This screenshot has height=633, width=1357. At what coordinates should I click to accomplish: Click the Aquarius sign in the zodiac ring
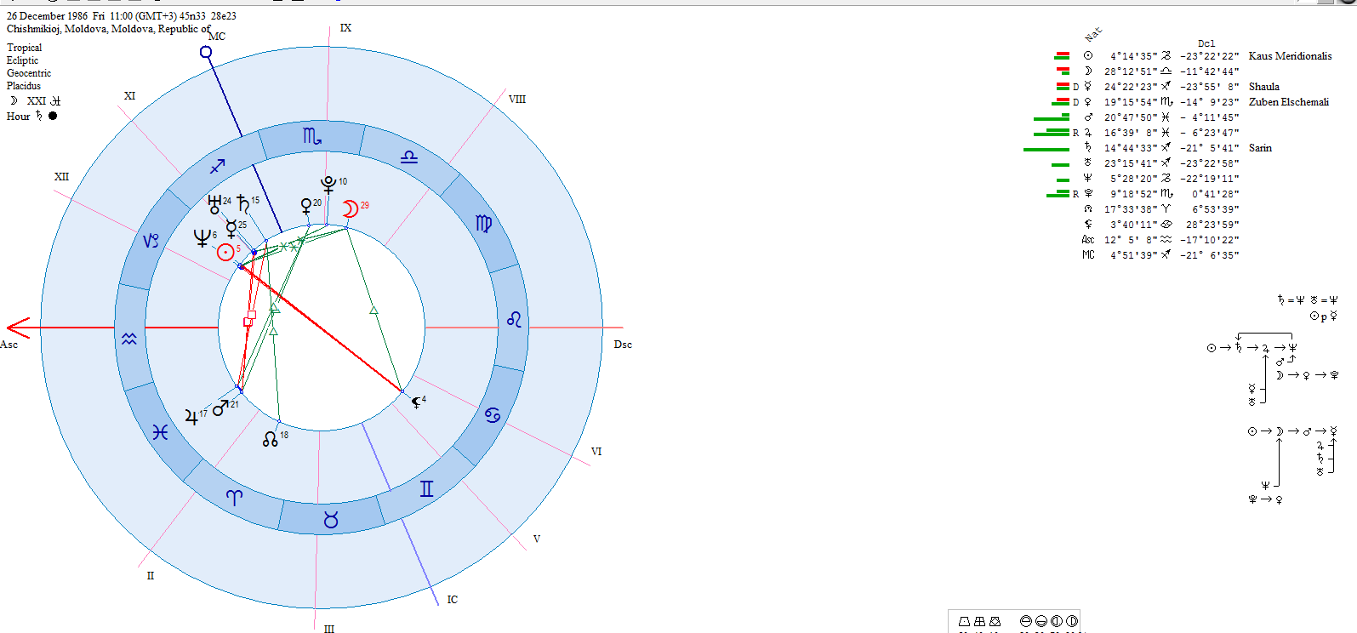pyautogui.click(x=129, y=339)
